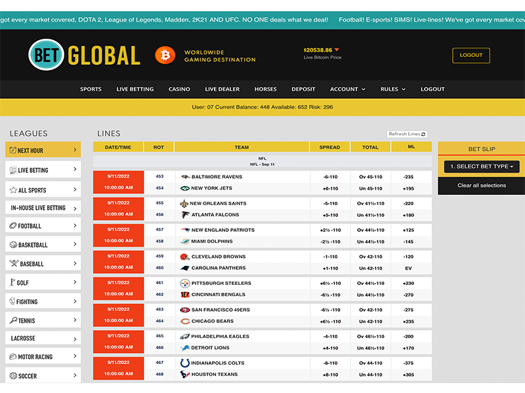525x393 pixels.
Task: Go to the Horses menu item
Action: click(x=266, y=89)
